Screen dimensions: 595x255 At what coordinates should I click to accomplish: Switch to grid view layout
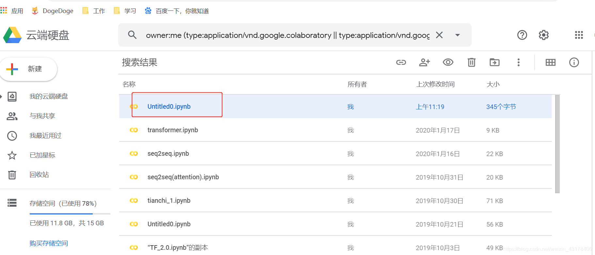pos(551,62)
